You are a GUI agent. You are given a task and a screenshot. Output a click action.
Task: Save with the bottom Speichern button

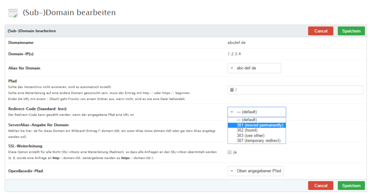tap(351, 185)
